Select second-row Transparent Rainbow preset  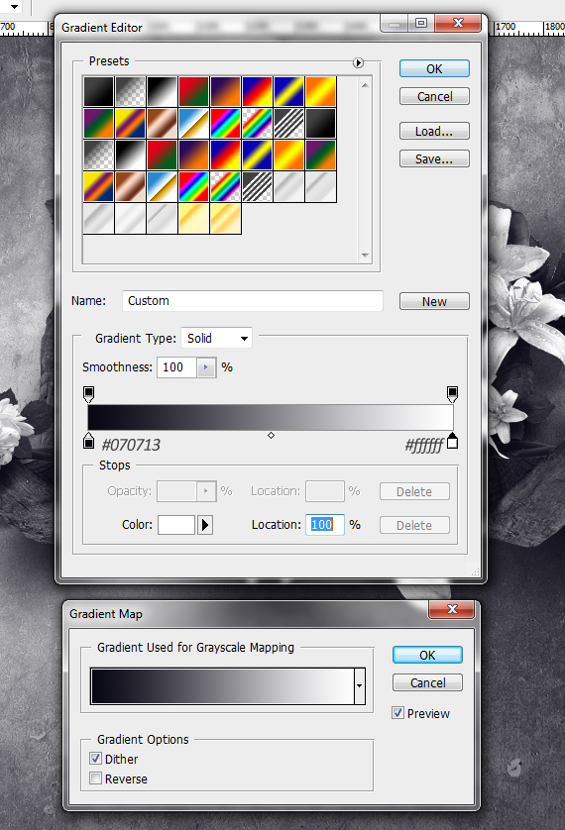click(257, 124)
